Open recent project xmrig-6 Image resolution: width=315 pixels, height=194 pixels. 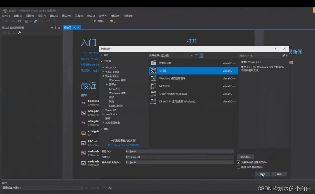click(94, 131)
